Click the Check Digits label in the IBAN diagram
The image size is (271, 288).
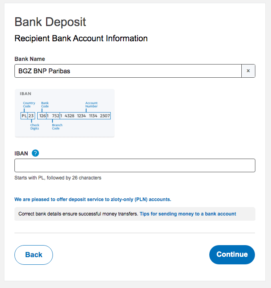point(34,127)
